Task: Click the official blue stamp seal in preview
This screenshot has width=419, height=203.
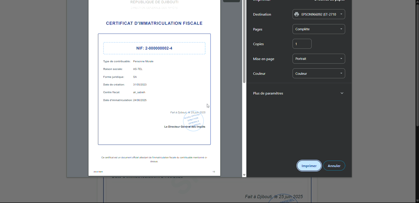Action: (x=193, y=120)
